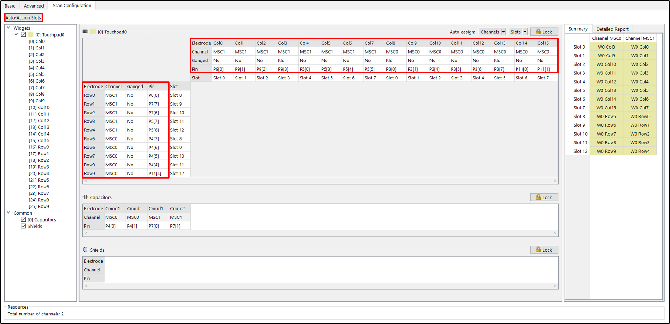
Task: Click the Col15 Slot 7 cell
Action: click(547, 78)
